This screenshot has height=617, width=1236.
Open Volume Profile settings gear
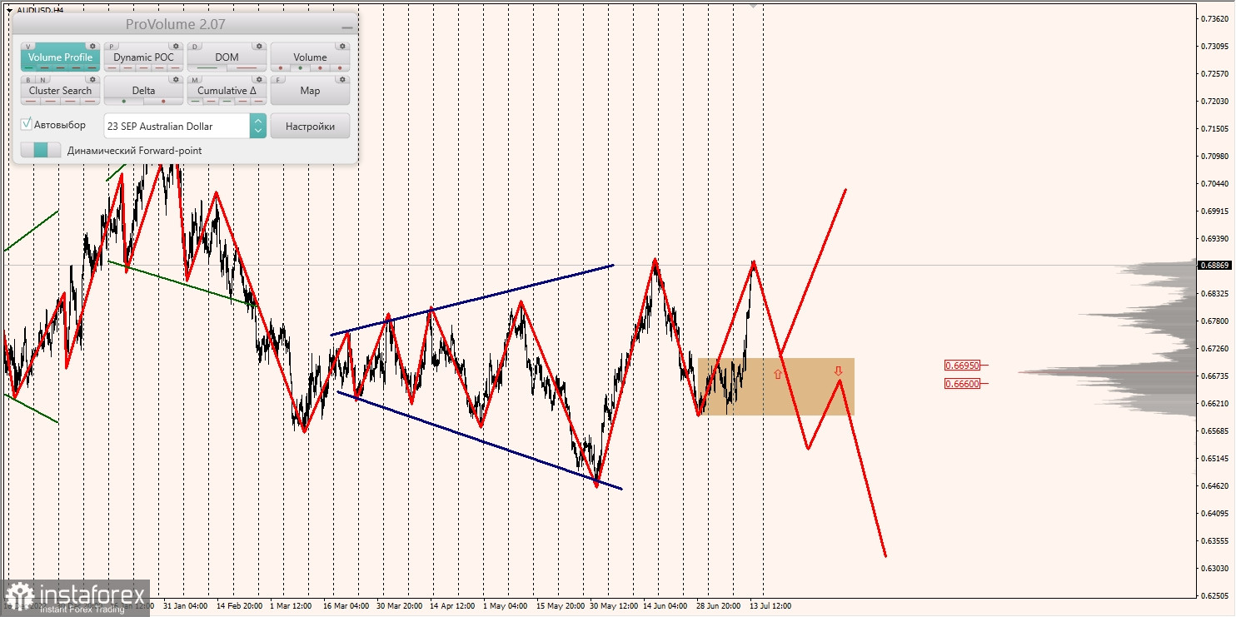(92, 47)
